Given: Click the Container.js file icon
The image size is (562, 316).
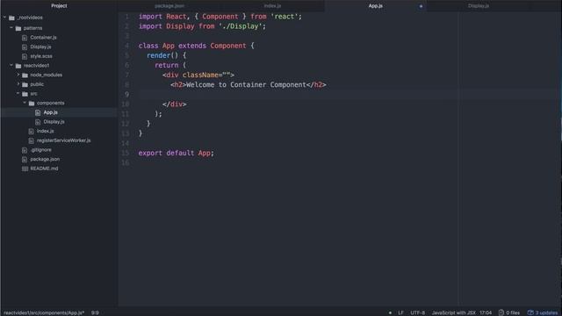Looking at the screenshot, I should (25, 38).
